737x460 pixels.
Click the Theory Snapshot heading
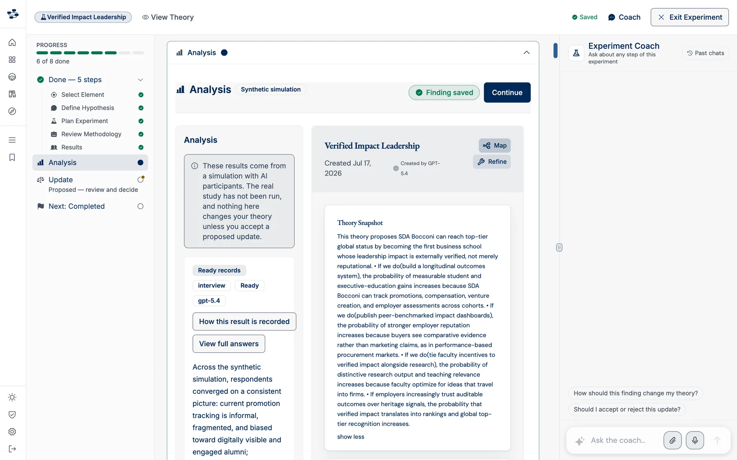tap(360, 223)
